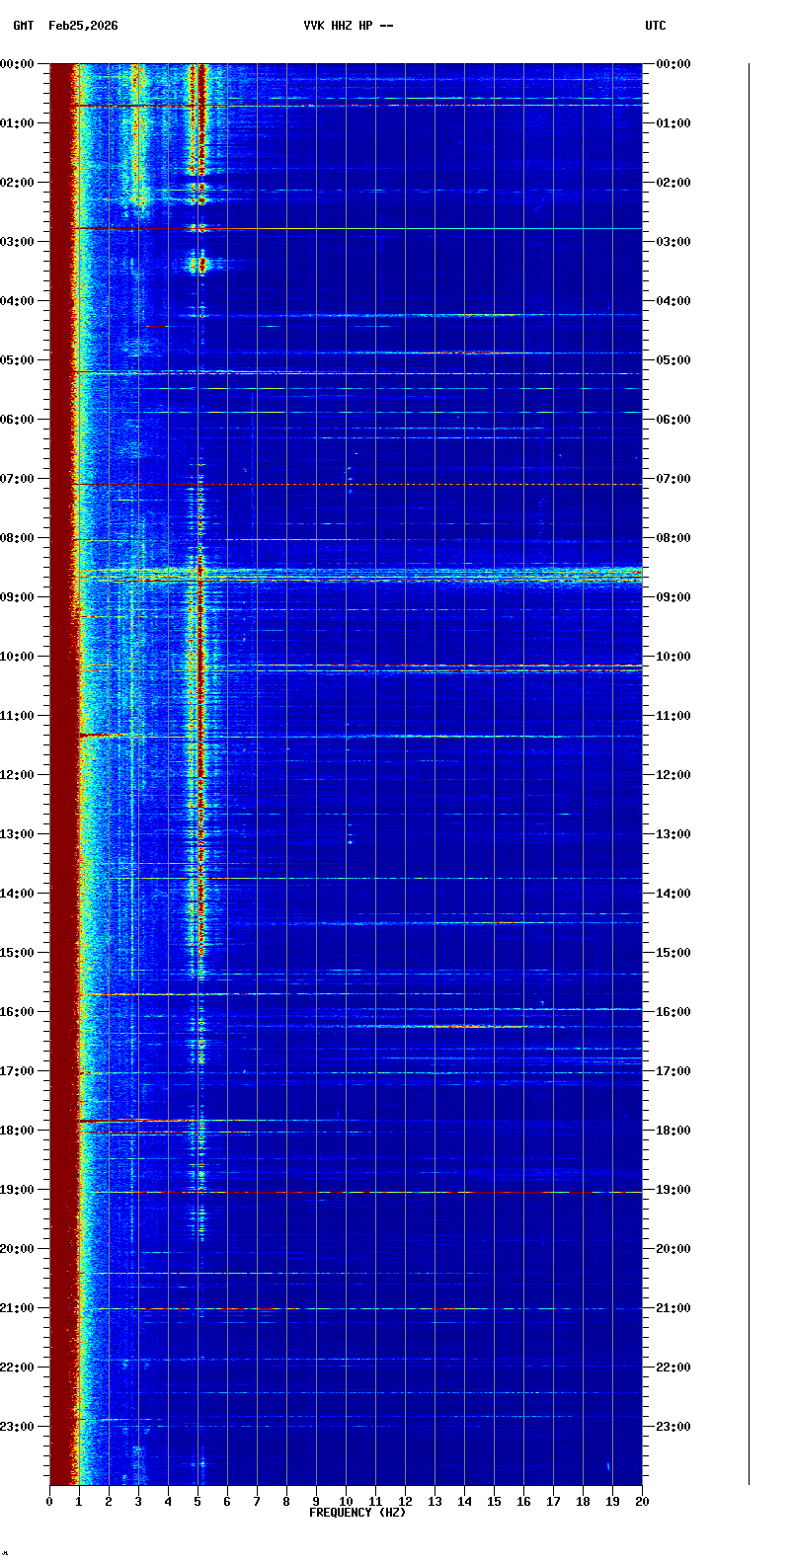Click the 00:00 label on right UTC axis

673,64
